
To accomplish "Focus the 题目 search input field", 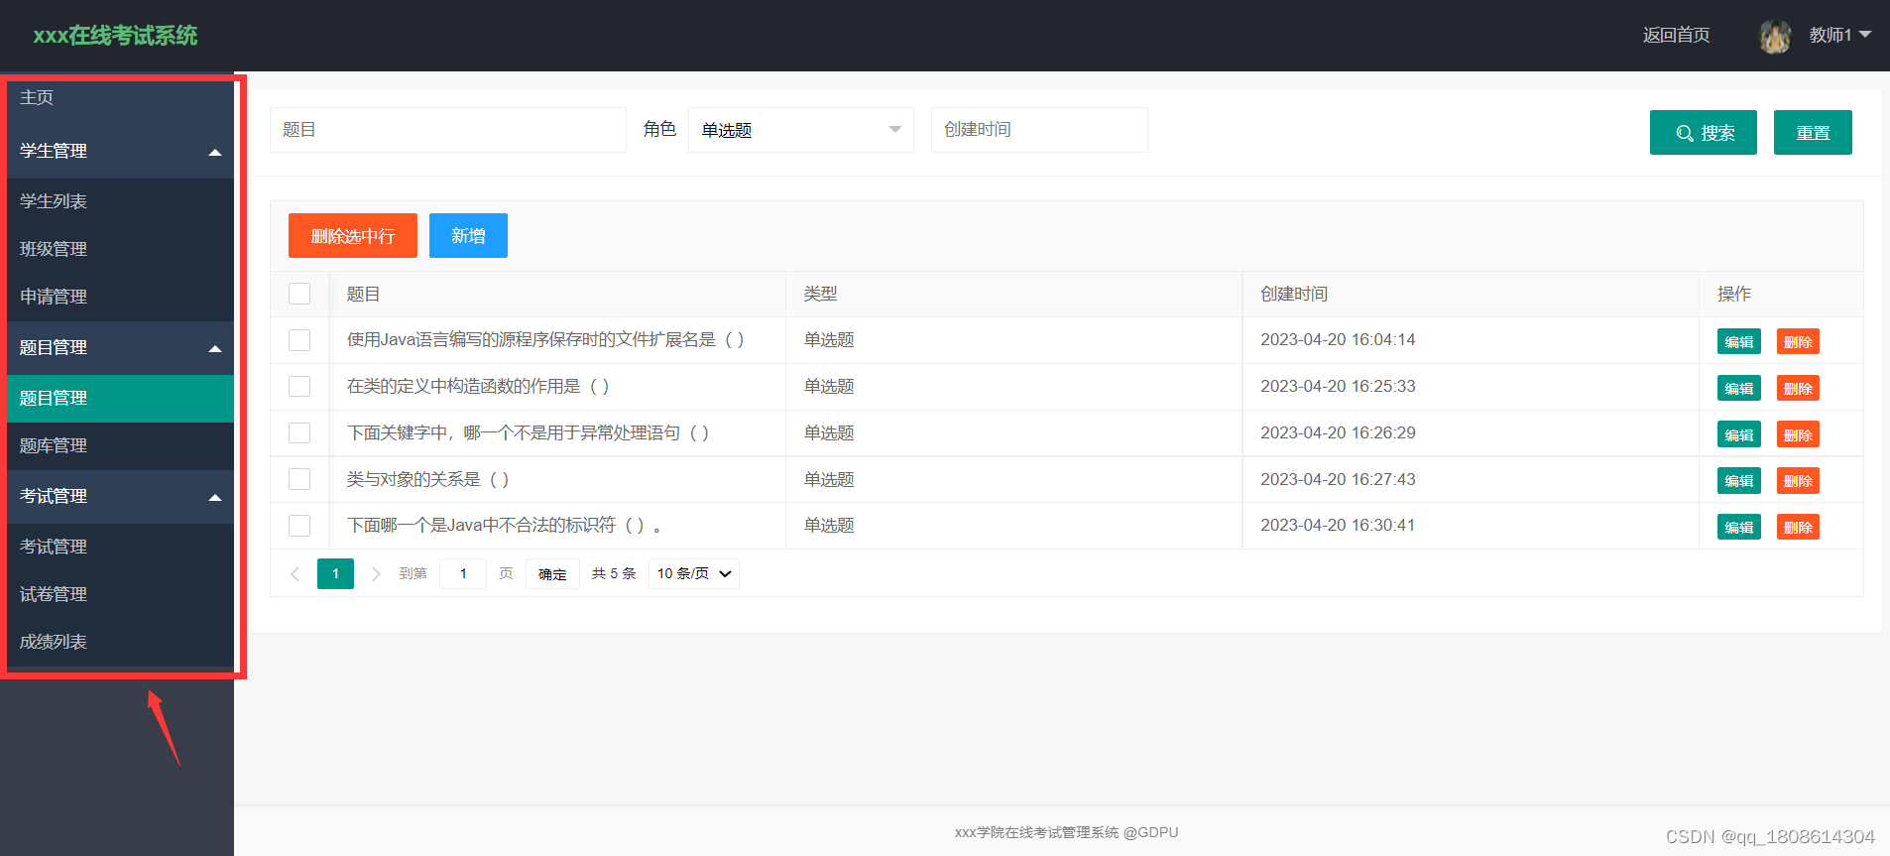I will coord(448,130).
